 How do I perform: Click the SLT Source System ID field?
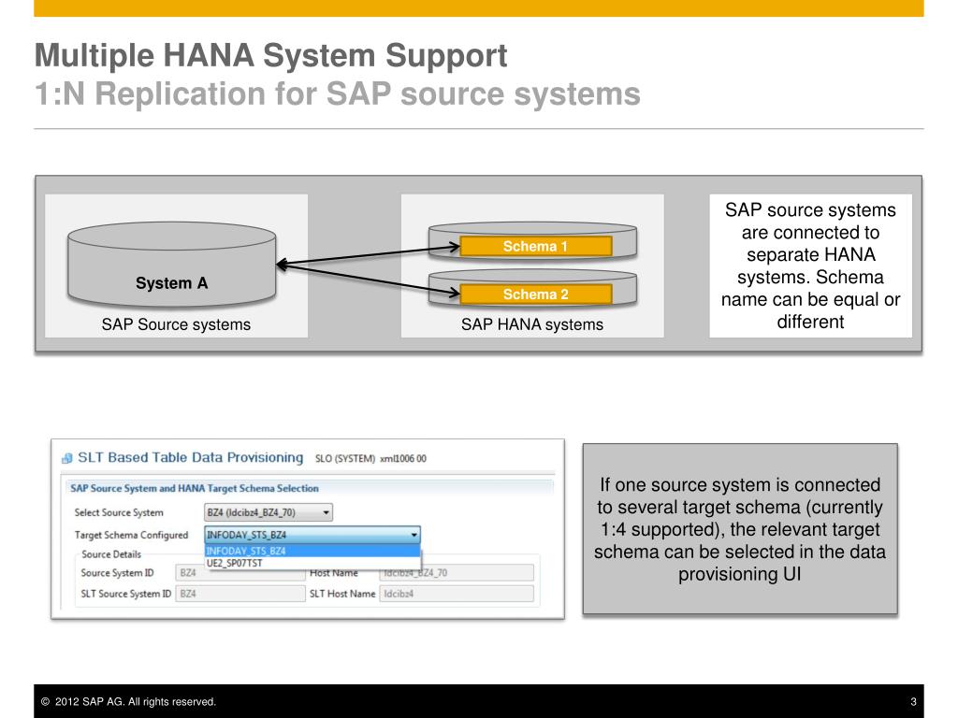click(x=240, y=594)
